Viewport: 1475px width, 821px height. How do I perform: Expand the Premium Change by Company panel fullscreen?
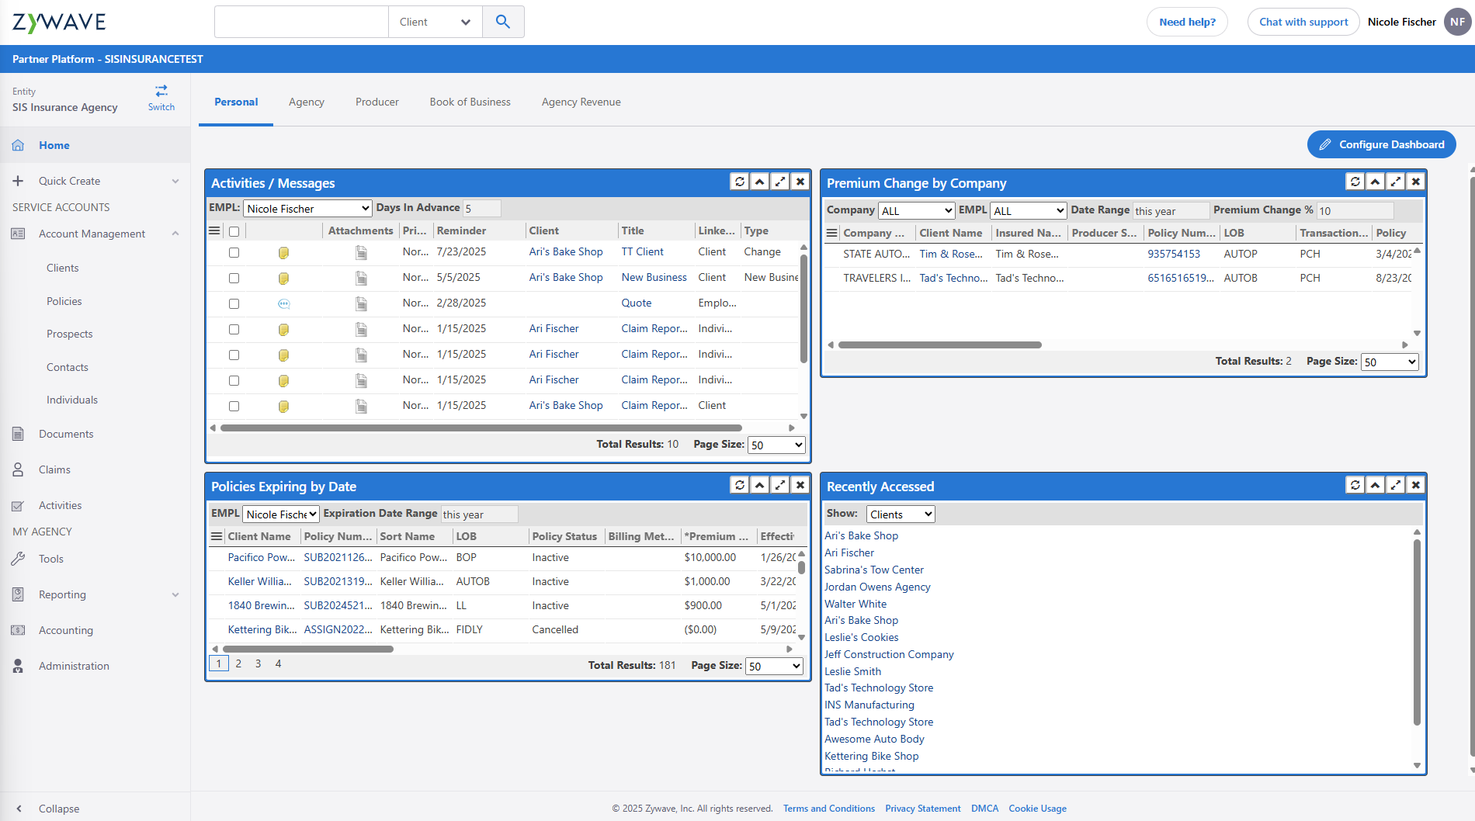pos(1396,182)
